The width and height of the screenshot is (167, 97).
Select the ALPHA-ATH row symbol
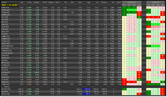pos(5,72)
